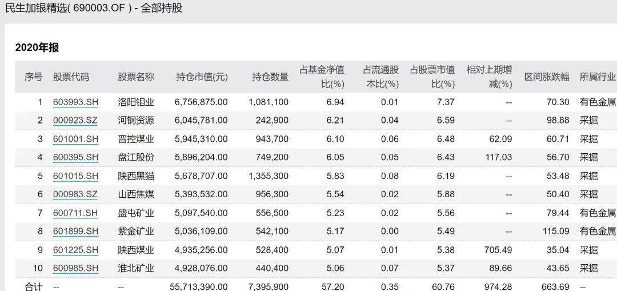Viewport: 617px width, 291px height.
Task: Open stock code link 601225.SH
Action: [x=75, y=250]
